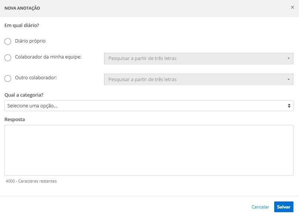
Task: Expand the team collaborator dropdown arrow
Action: coord(288,59)
